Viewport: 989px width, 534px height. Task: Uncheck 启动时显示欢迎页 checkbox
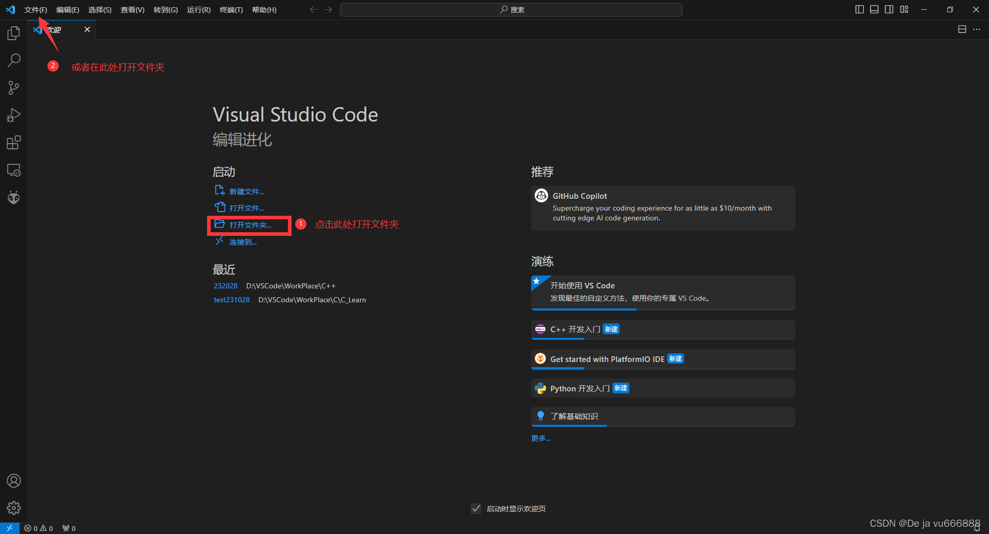tap(476, 509)
